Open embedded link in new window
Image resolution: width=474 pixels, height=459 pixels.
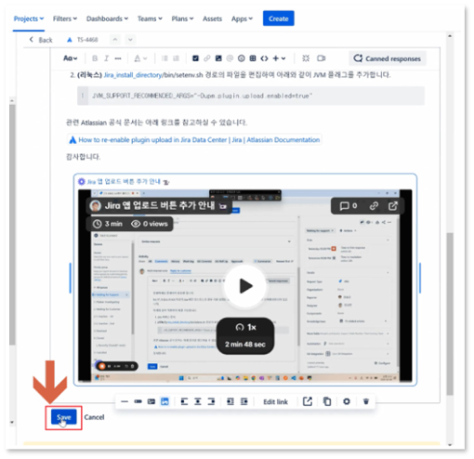click(x=308, y=401)
